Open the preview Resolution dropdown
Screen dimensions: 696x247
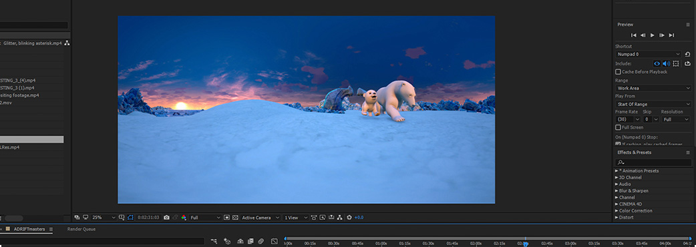[676, 120]
